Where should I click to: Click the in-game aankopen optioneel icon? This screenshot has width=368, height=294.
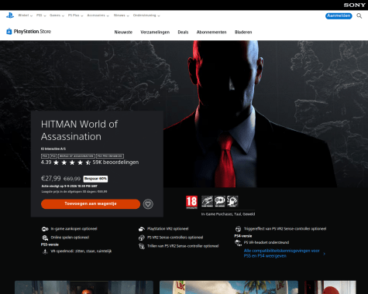45,229
